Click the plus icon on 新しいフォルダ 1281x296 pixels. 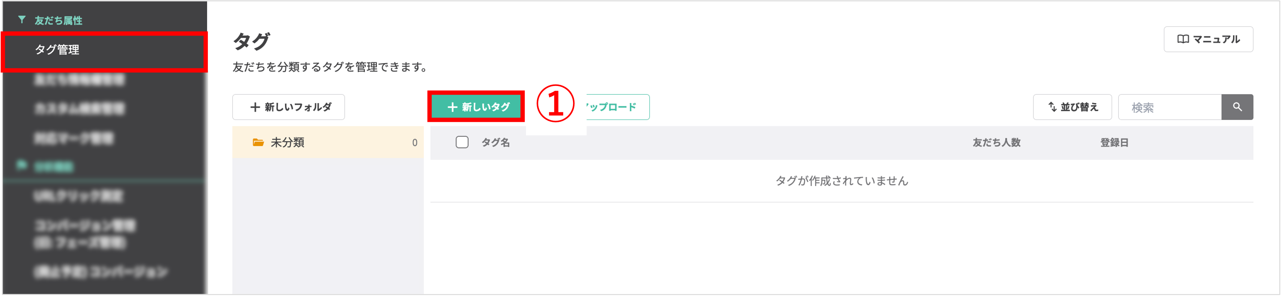[x=255, y=107]
